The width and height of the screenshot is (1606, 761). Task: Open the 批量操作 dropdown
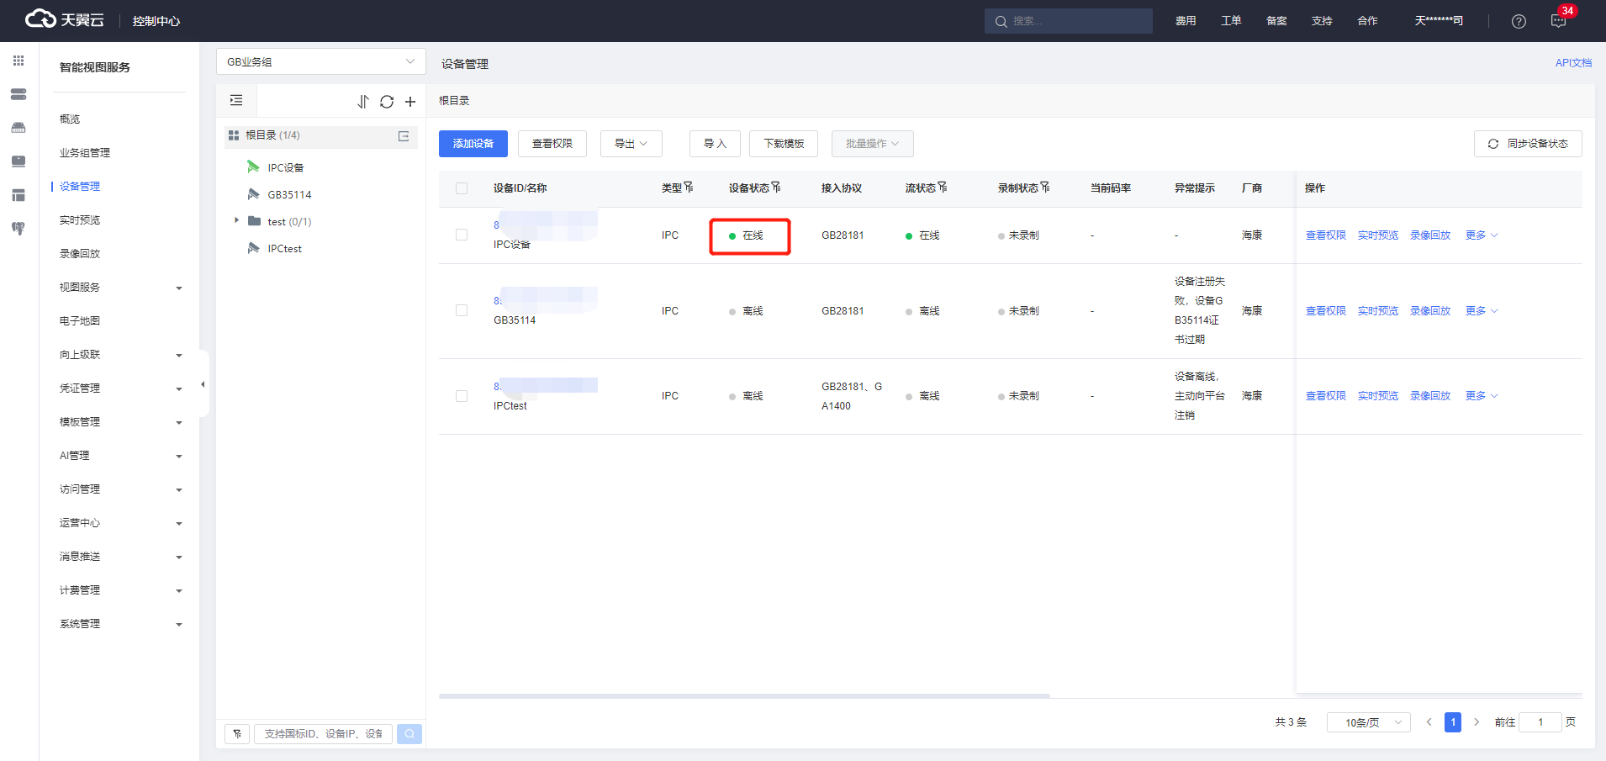[873, 144]
